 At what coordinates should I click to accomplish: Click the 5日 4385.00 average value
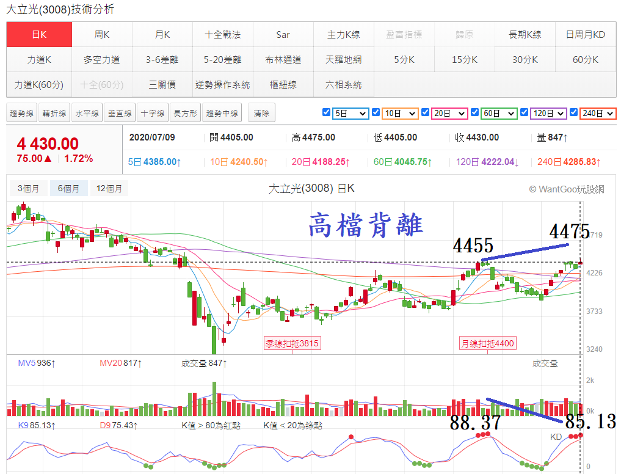[x=154, y=162]
